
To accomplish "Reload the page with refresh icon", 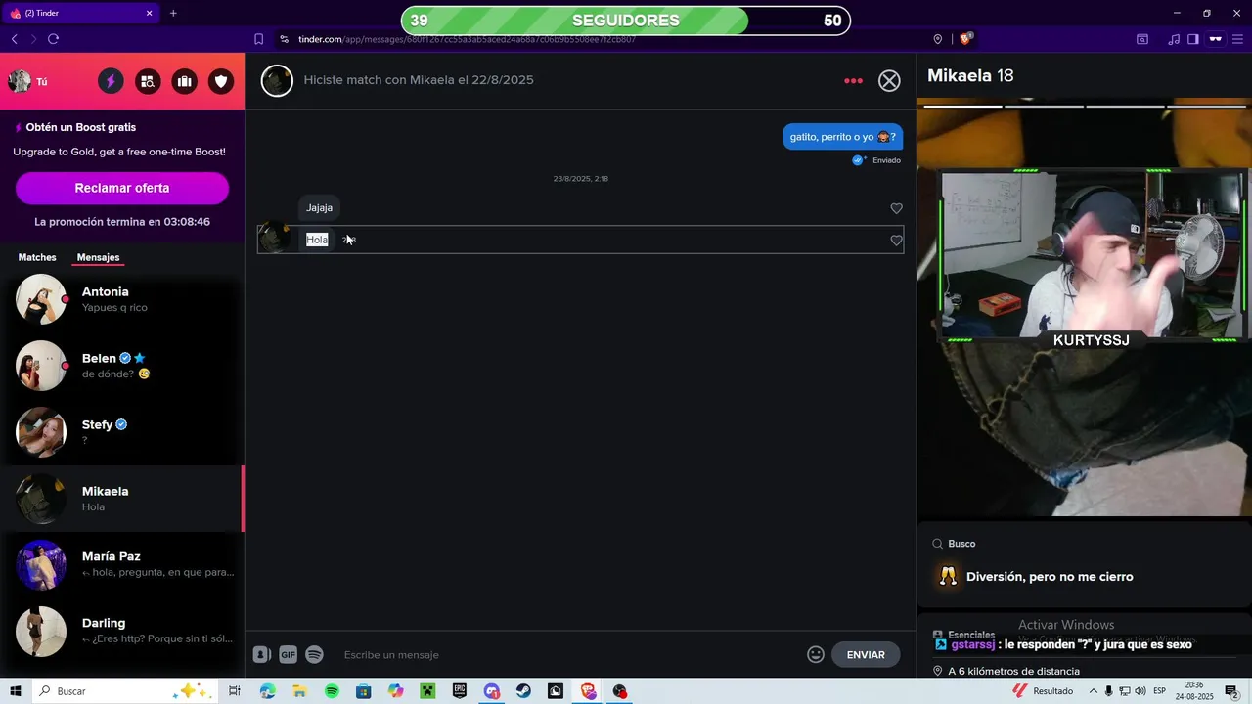I will (x=53, y=39).
